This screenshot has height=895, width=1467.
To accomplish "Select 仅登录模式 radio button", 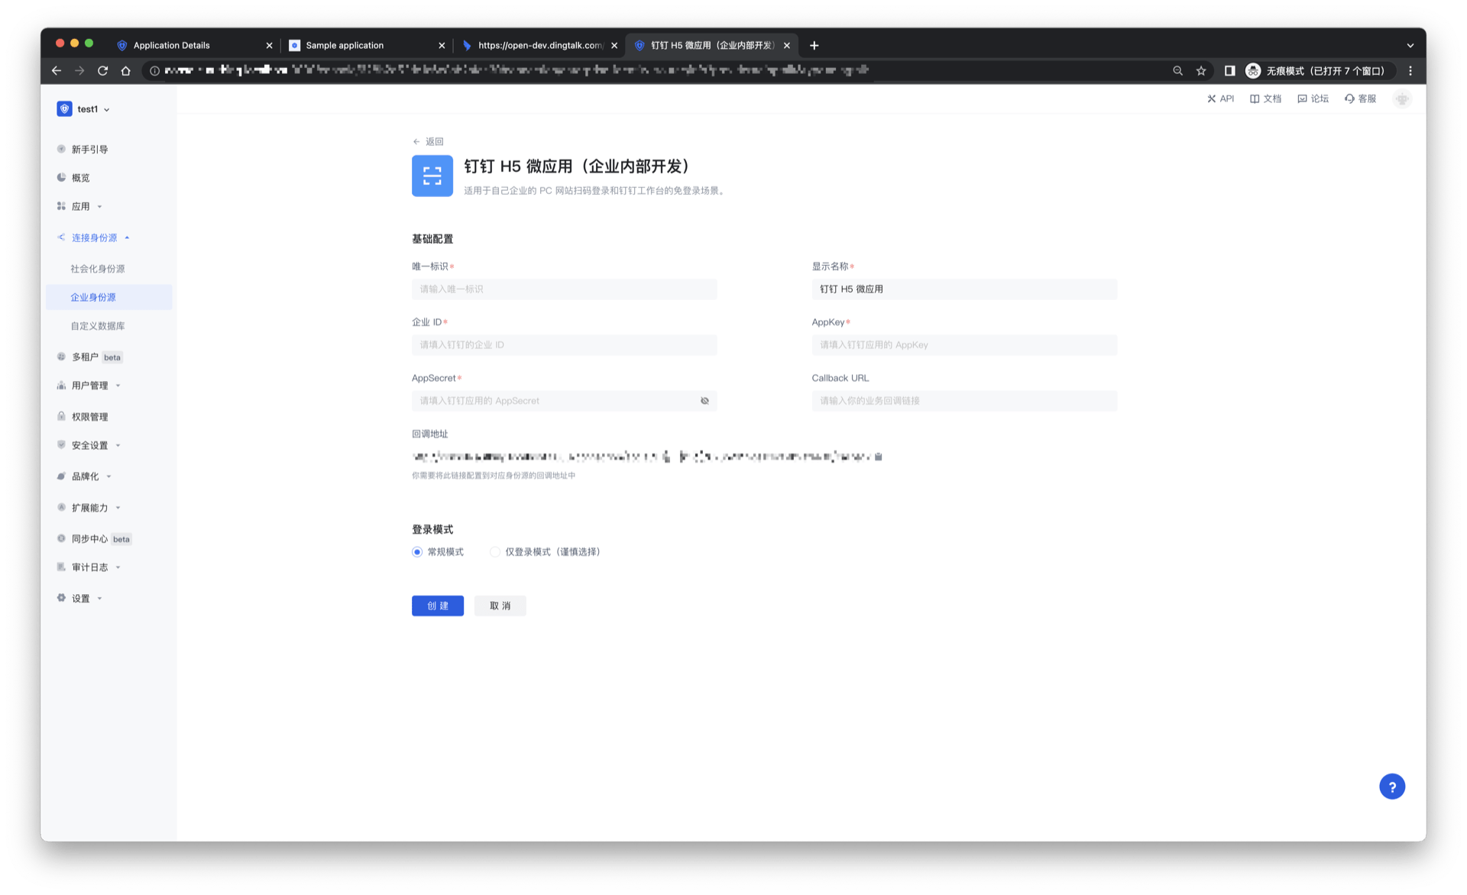I will tap(495, 552).
